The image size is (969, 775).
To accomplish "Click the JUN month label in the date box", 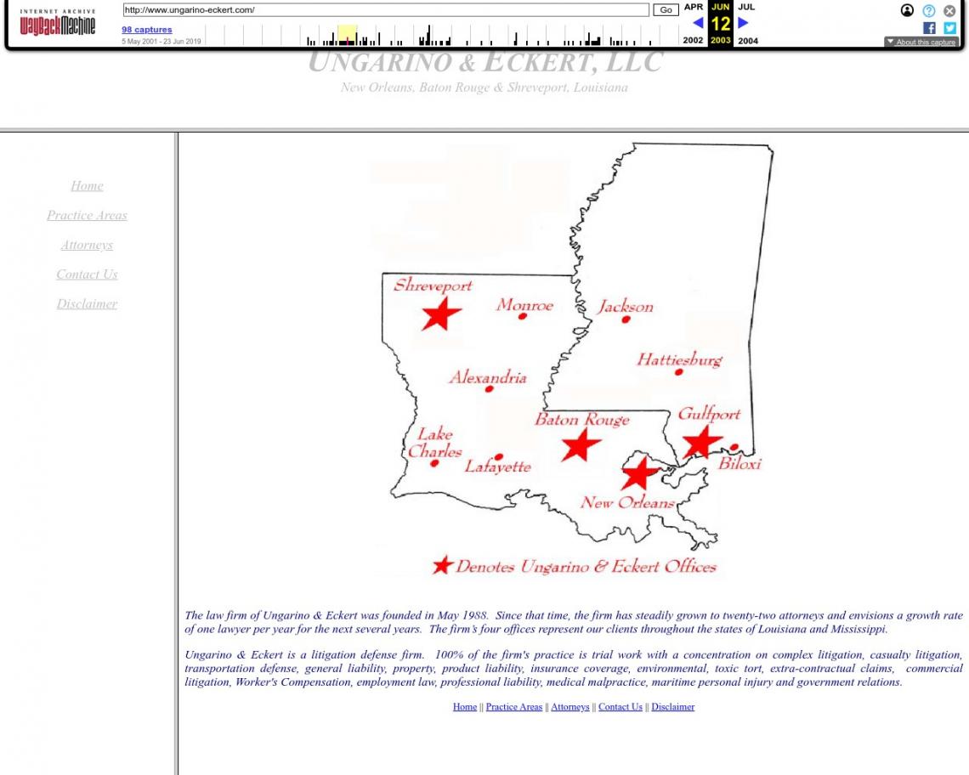I will coord(721,7).
